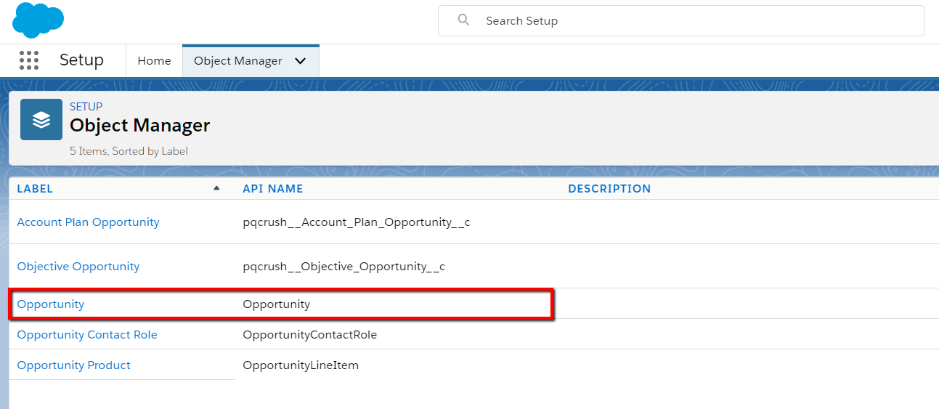Switch to the Home tab

point(155,61)
